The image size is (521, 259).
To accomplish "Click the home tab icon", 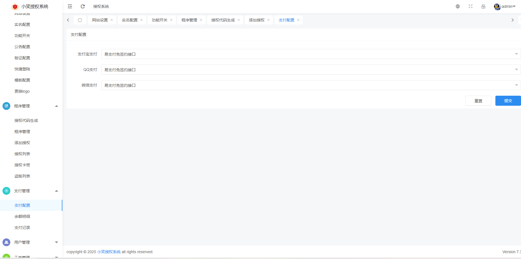I will click(x=80, y=20).
